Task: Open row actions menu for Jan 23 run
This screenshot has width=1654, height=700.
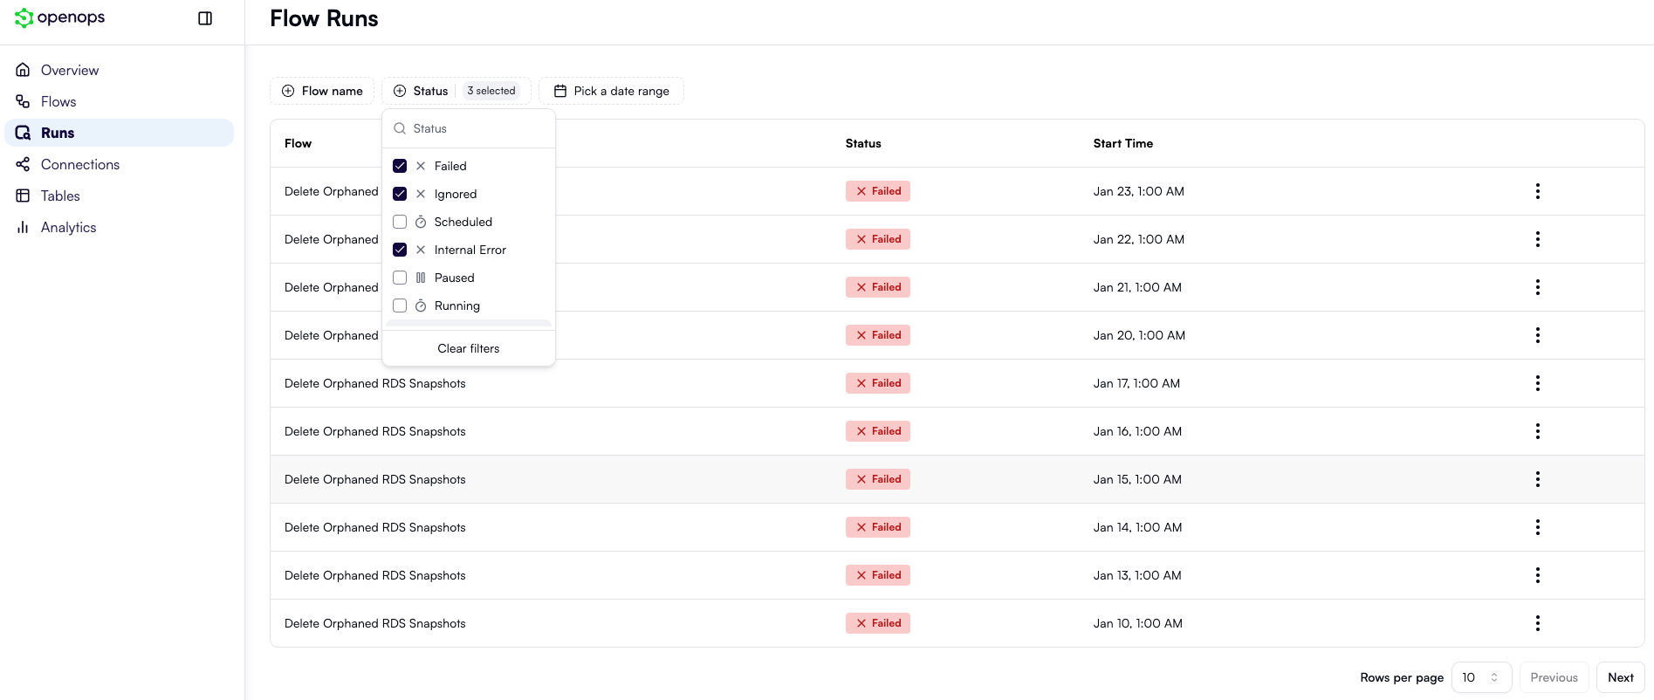Action: coord(1537,191)
